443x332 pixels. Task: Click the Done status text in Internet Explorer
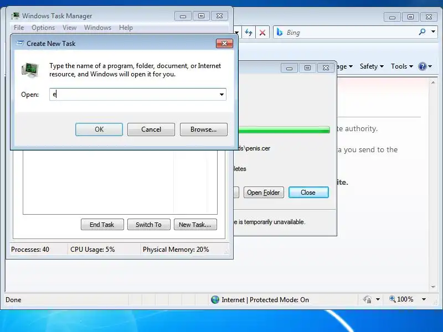point(13,300)
